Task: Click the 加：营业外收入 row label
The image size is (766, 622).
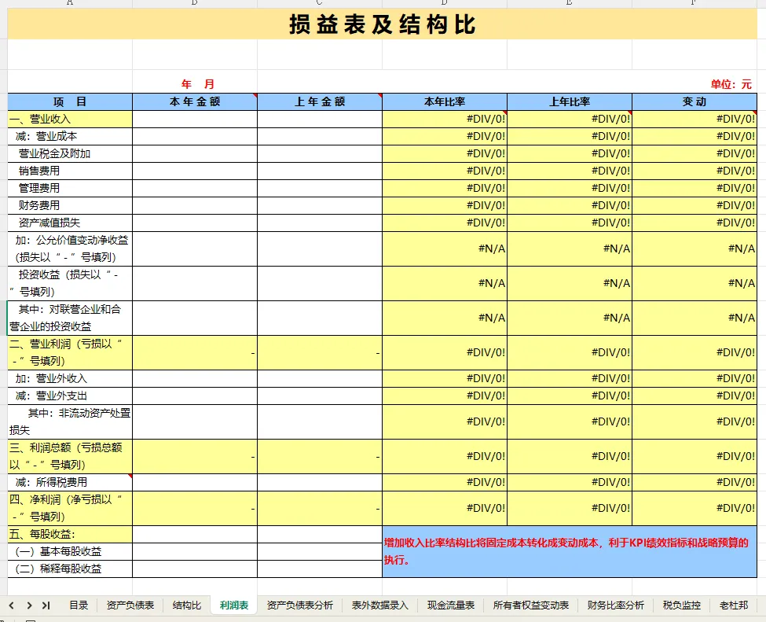Action: click(x=70, y=378)
